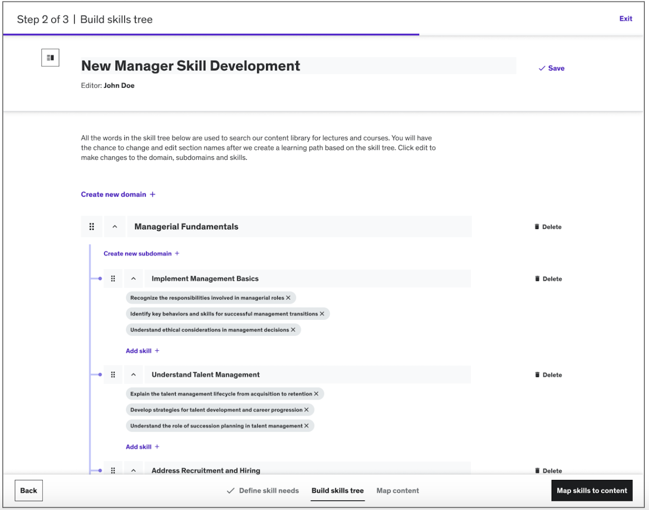This screenshot has height=510, width=649.
Task: Delete the Implement Management Basics subdomain
Action: point(548,279)
